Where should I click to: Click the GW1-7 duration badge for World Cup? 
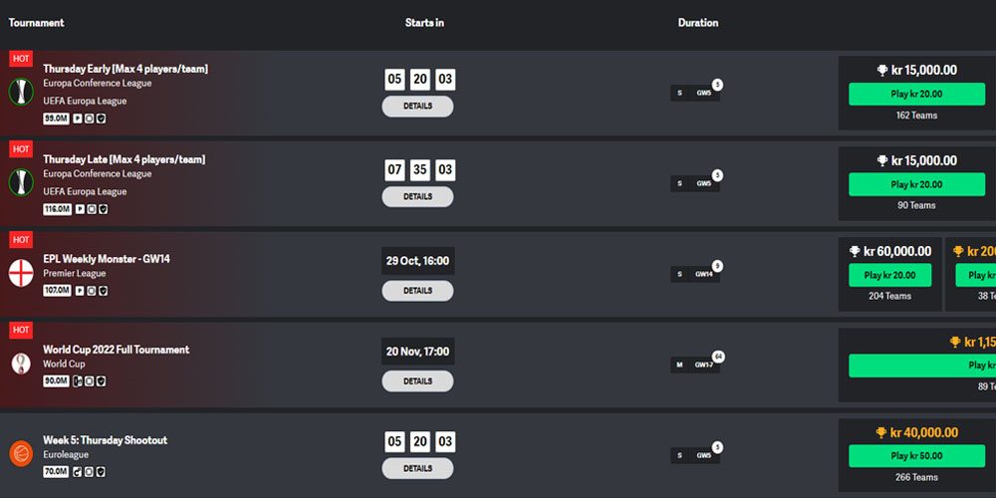coord(703,365)
